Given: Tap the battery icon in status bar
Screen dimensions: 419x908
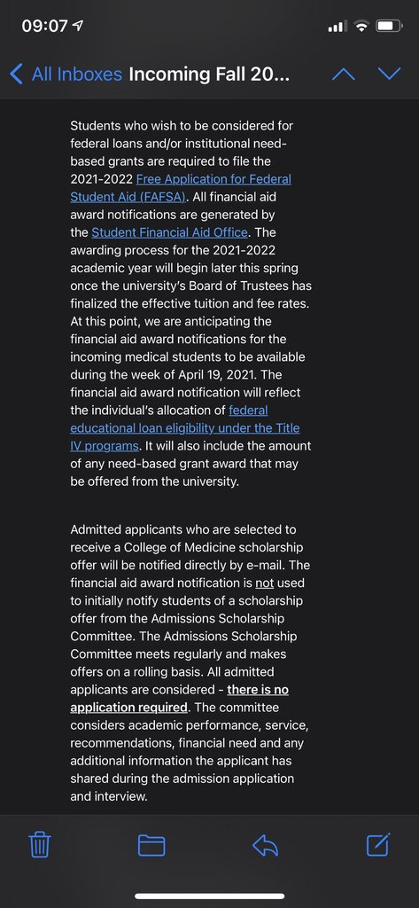Looking at the screenshot, I should (x=389, y=26).
